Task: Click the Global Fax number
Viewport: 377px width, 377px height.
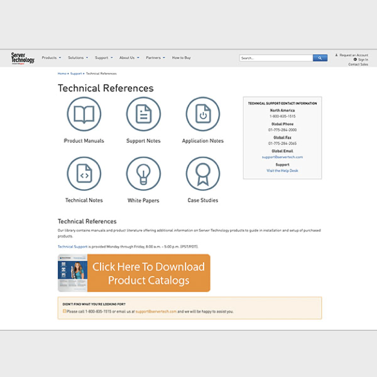Action: pyautogui.click(x=282, y=143)
